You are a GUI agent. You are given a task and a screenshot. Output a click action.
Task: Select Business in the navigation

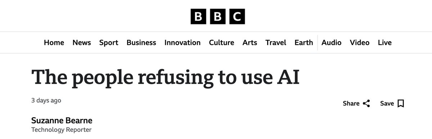tap(141, 43)
